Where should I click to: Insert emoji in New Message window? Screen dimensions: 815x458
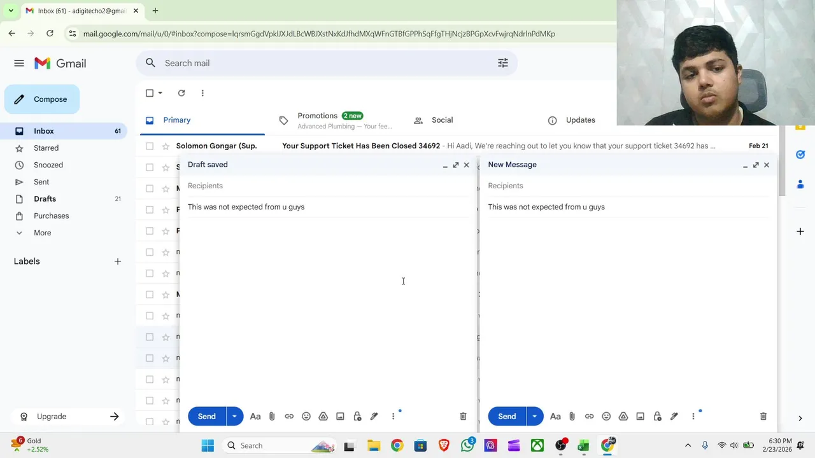click(606, 416)
